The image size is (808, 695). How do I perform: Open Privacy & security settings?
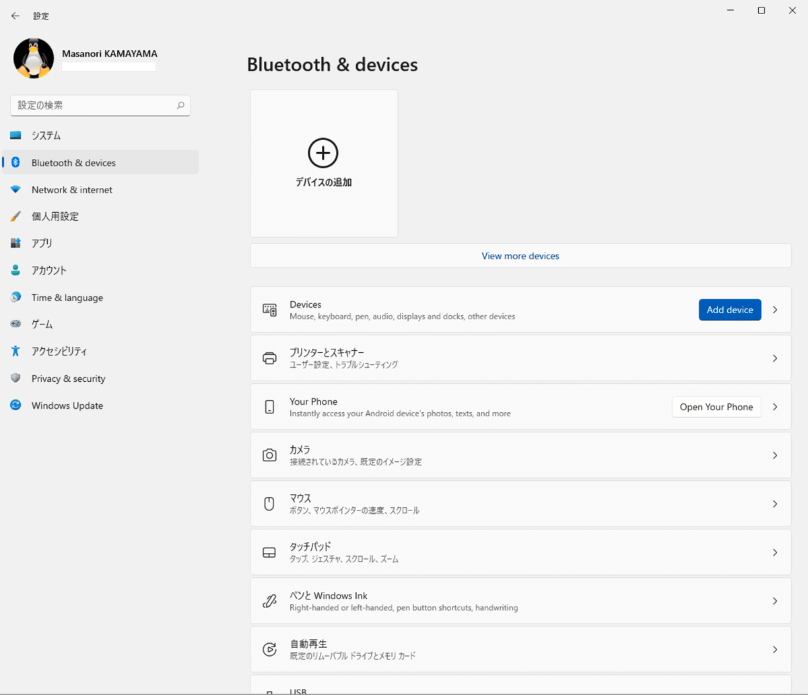point(68,378)
